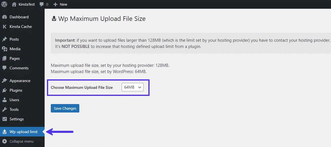
Task: Click the home icon beside KinstaTest
Action: pos(14,4)
